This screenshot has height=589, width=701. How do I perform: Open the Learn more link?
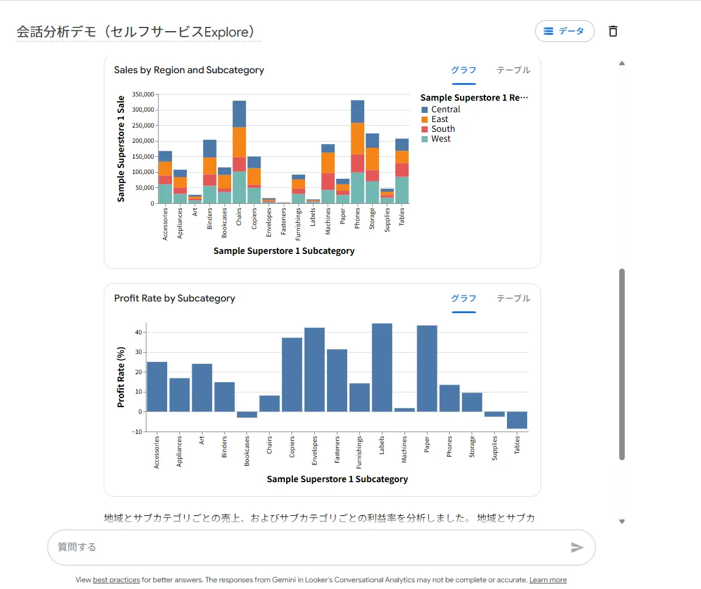point(548,580)
